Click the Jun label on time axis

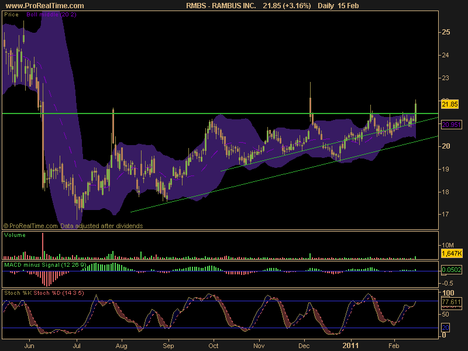tap(29, 346)
